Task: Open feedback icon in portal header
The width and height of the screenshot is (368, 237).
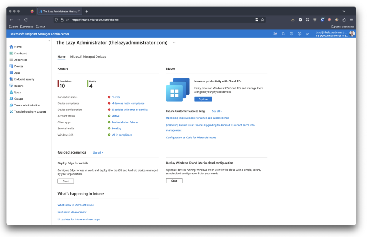Action: click(308, 34)
